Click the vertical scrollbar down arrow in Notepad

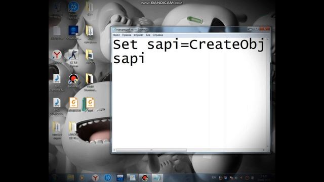pos(268,147)
